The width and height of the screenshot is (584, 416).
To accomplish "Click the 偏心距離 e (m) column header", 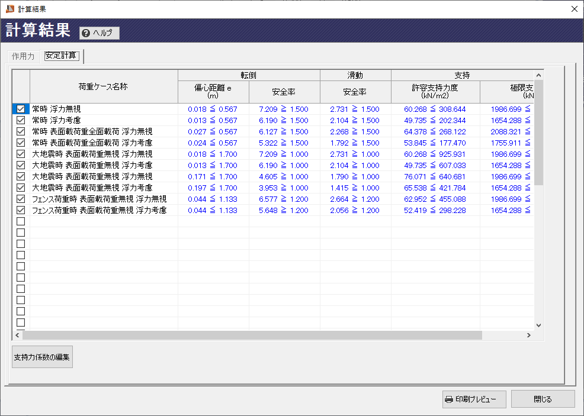I will click(213, 92).
